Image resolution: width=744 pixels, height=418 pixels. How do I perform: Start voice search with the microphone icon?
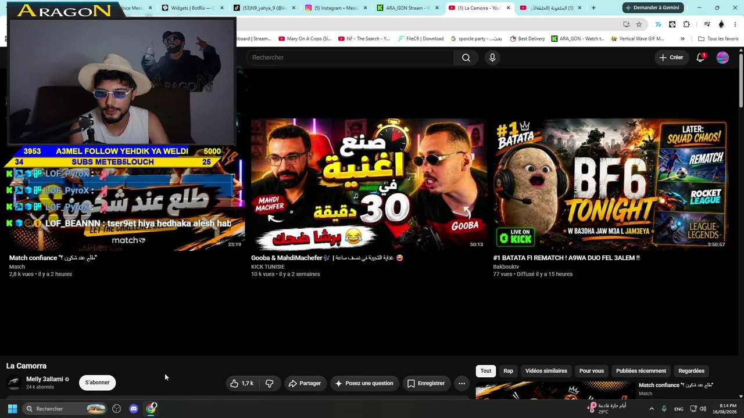pos(492,57)
